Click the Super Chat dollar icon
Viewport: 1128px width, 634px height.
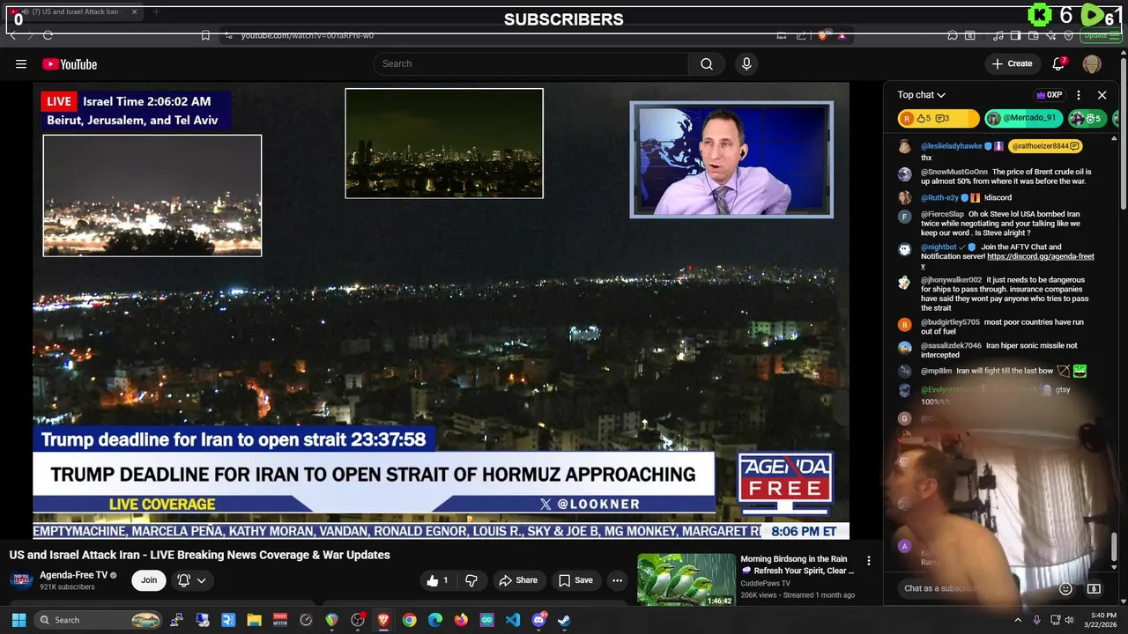[1094, 588]
